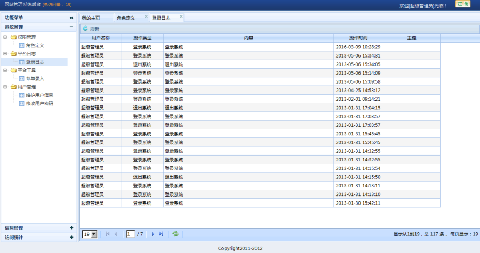Click the 系统管理 section title
480x253 pixels.
(x=14, y=27)
